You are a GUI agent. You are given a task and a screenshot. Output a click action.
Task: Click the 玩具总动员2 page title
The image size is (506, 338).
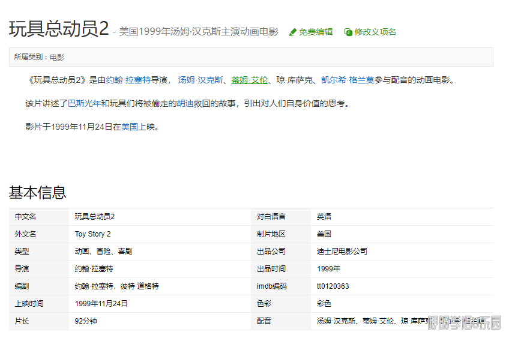(x=58, y=29)
